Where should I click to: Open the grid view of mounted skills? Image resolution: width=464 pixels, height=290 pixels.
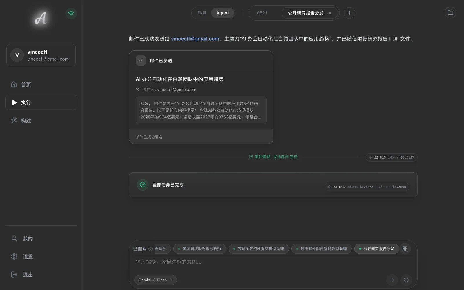[x=405, y=249]
